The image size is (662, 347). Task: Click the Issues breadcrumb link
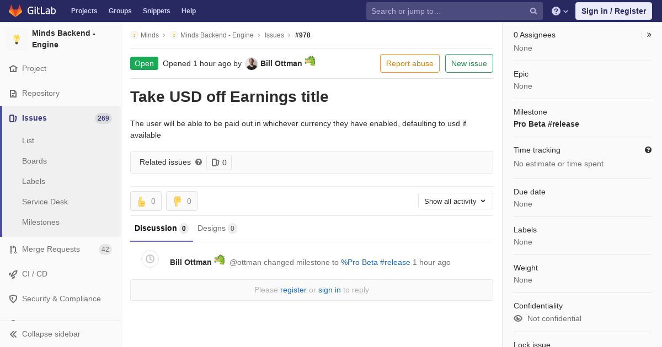pyautogui.click(x=274, y=35)
